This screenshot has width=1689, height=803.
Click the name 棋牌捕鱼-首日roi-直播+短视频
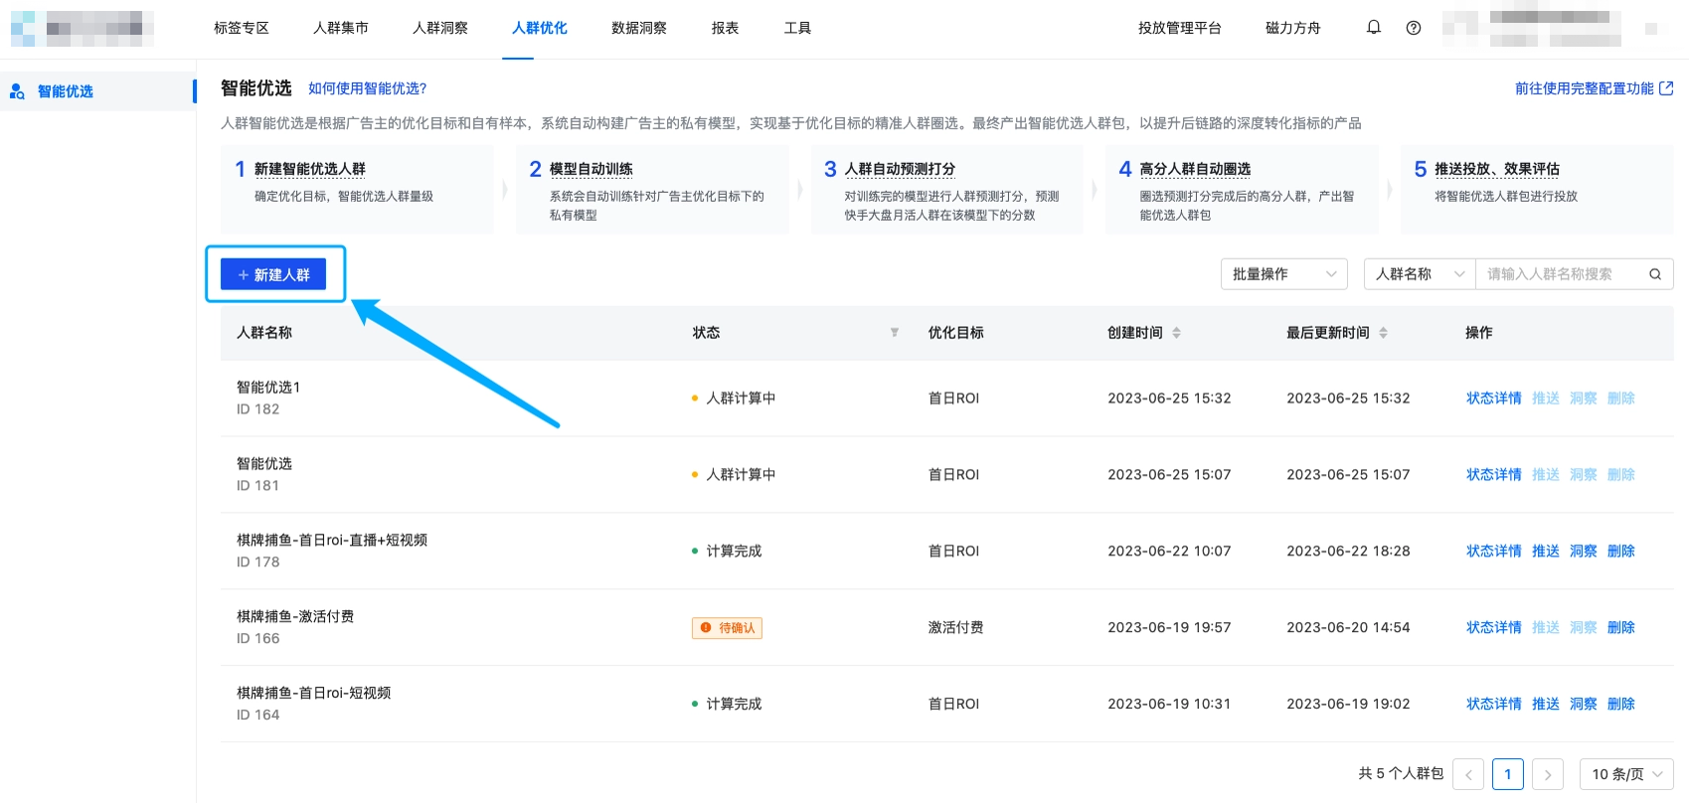point(332,541)
